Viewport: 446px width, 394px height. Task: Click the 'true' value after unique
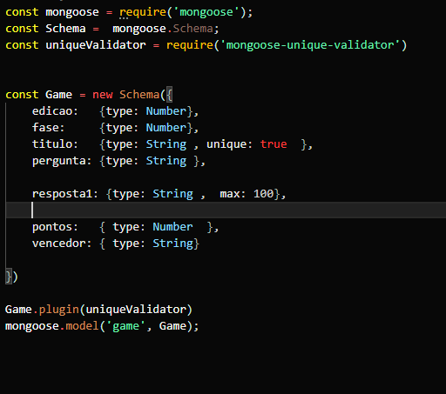274,144
